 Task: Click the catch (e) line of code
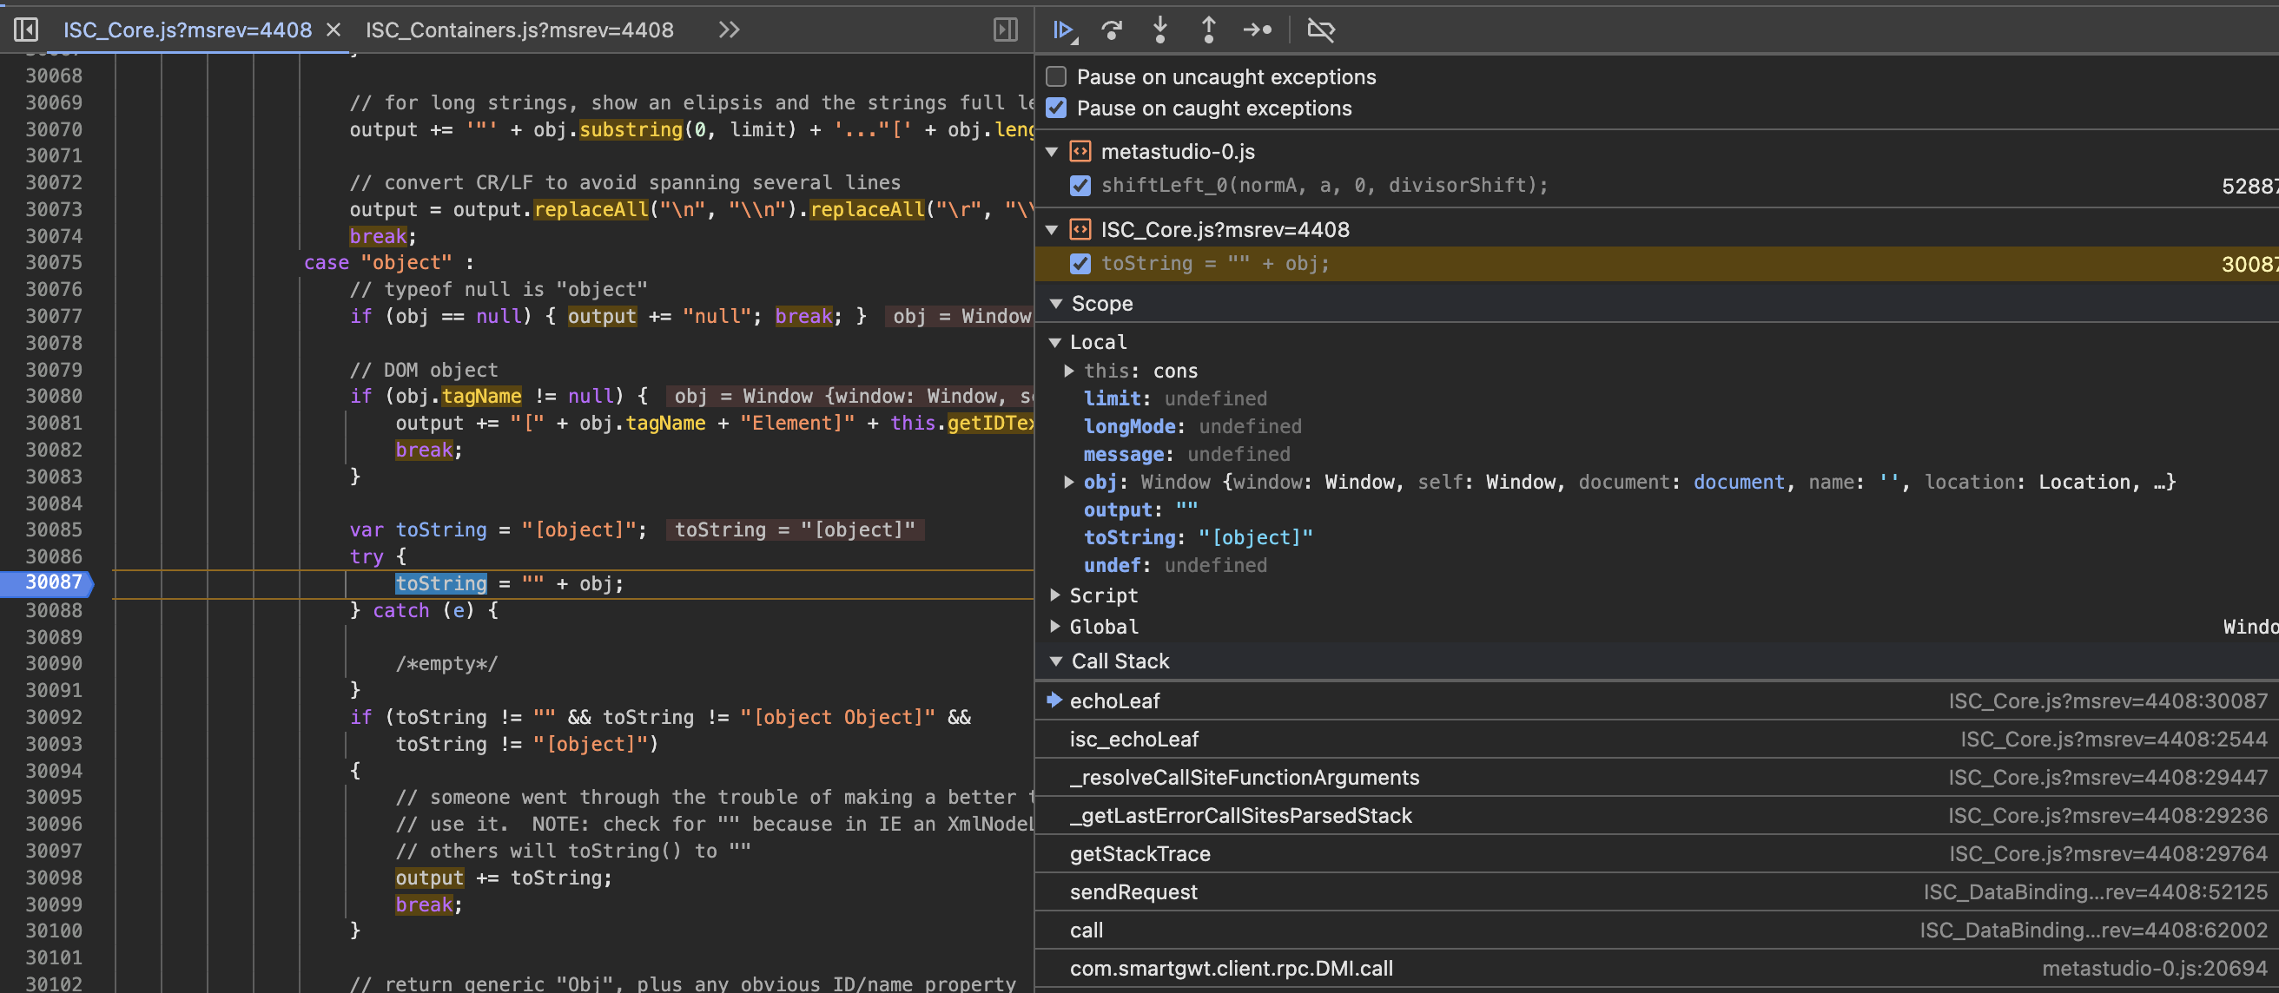(x=425, y=610)
